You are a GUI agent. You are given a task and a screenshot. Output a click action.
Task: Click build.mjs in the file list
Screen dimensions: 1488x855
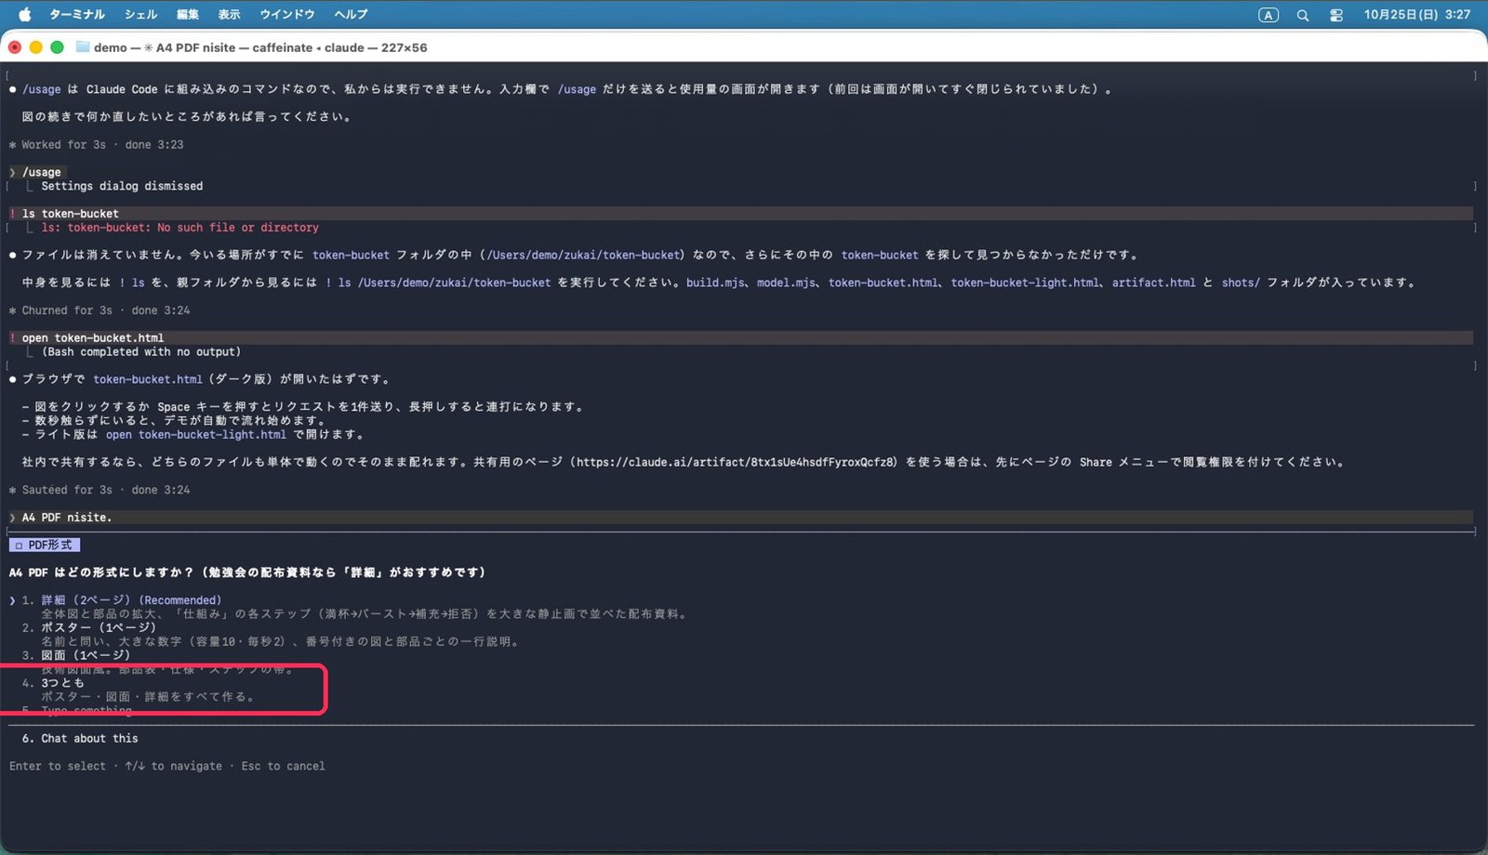(x=715, y=283)
